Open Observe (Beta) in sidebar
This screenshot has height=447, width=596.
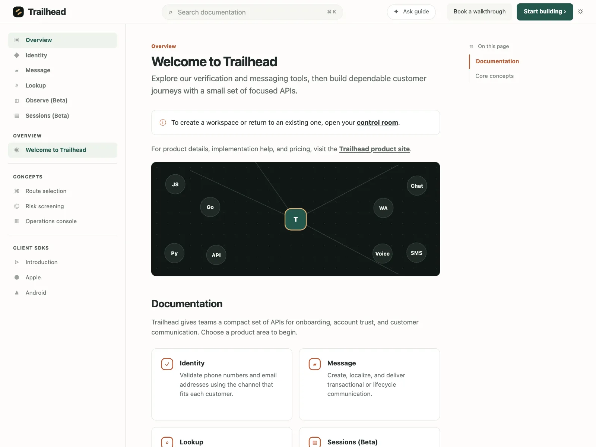click(x=63, y=101)
